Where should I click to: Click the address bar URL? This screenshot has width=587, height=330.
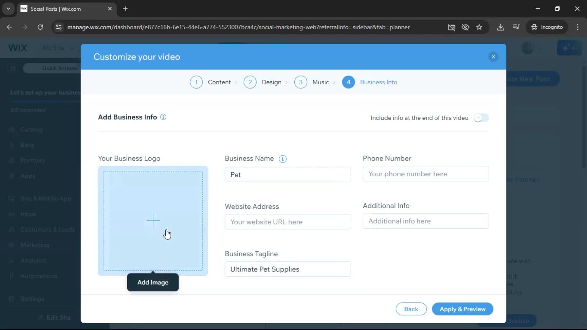pos(238,27)
